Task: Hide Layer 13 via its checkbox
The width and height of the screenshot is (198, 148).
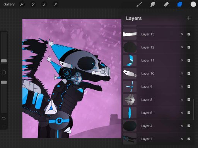Action: pyautogui.click(x=189, y=34)
